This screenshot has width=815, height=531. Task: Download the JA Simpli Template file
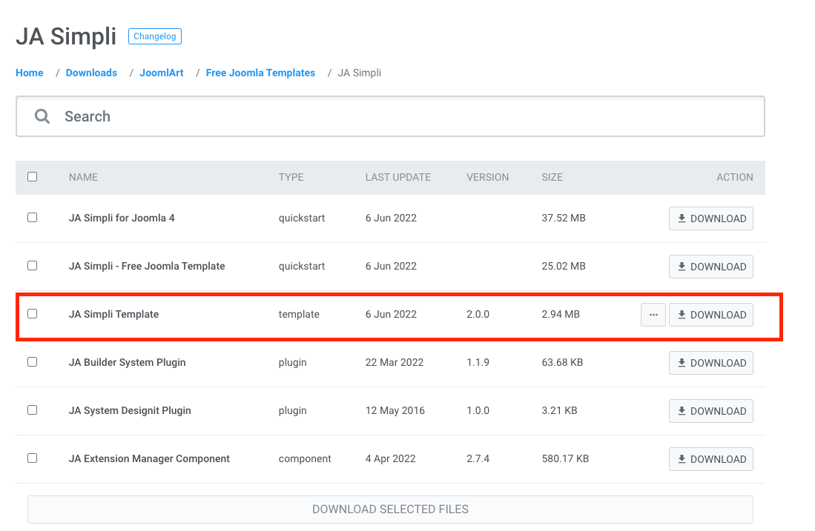pos(711,315)
